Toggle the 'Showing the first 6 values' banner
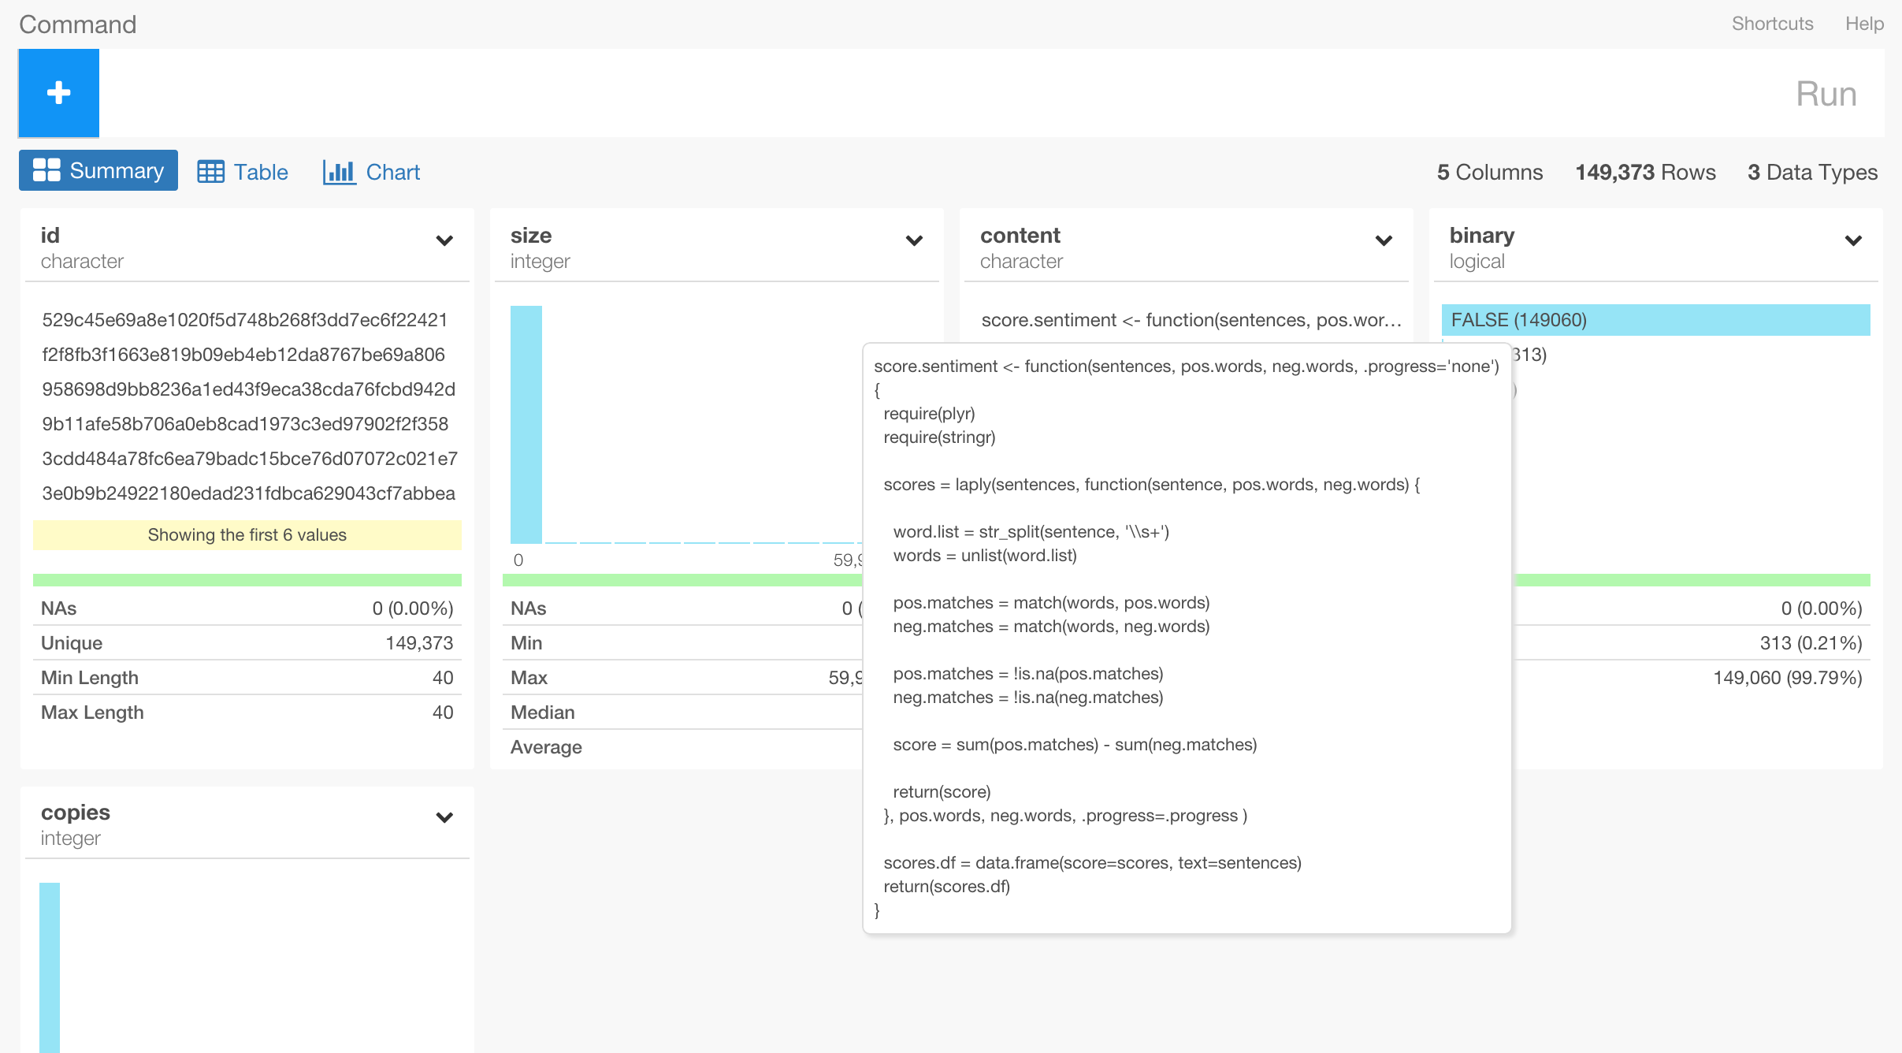The width and height of the screenshot is (1902, 1053). [x=247, y=534]
